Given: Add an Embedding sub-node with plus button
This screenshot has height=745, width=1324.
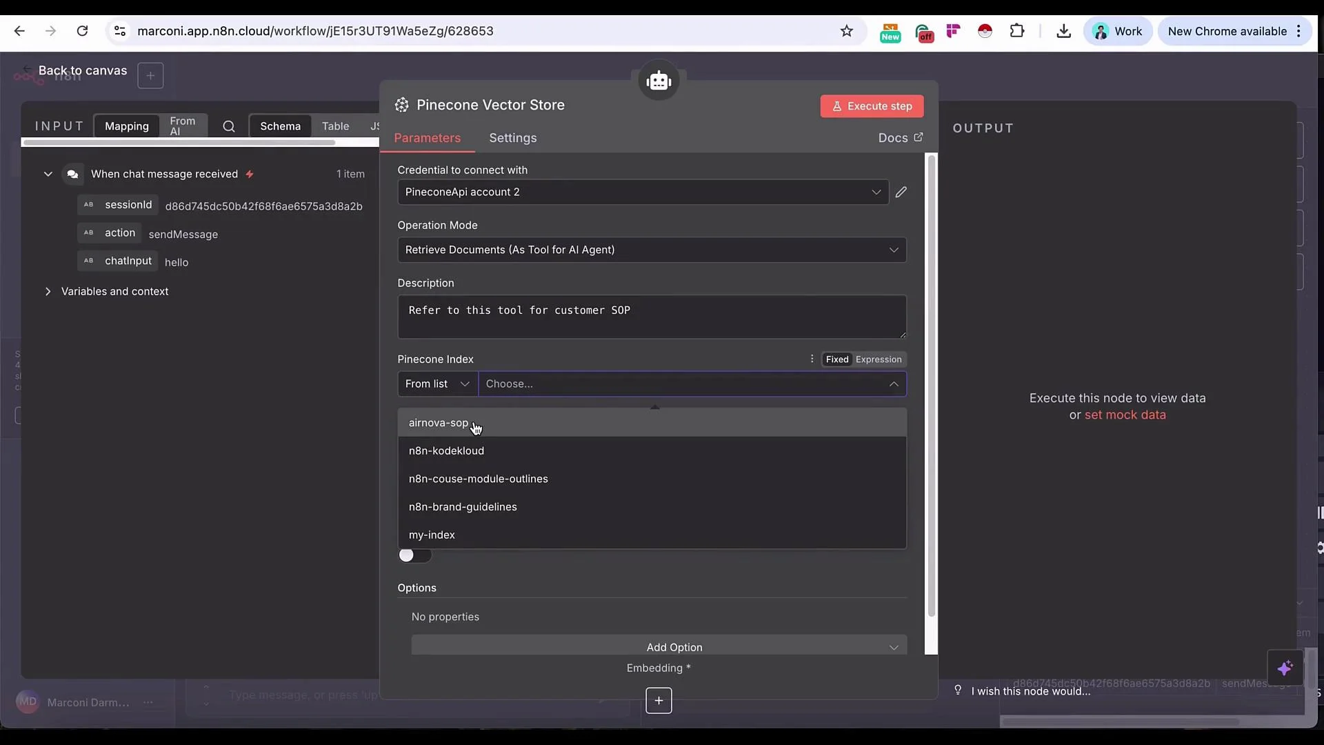Looking at the screenshot, I should click(659, 700).
